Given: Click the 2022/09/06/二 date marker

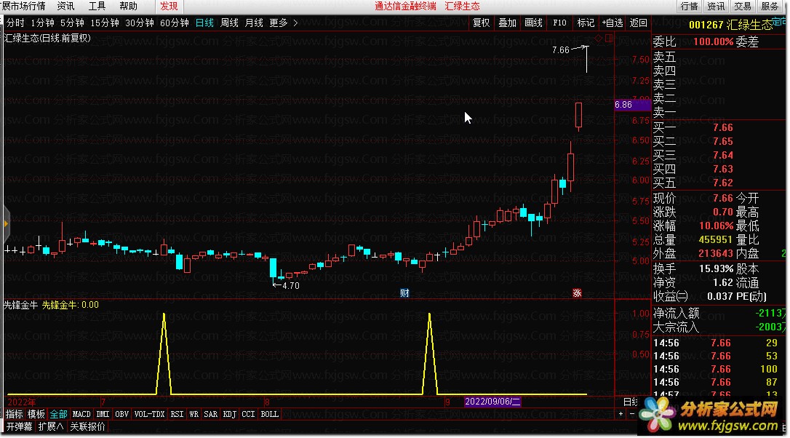Looking at the screenshot, I should pyautogui.click(x=492, y=402).
